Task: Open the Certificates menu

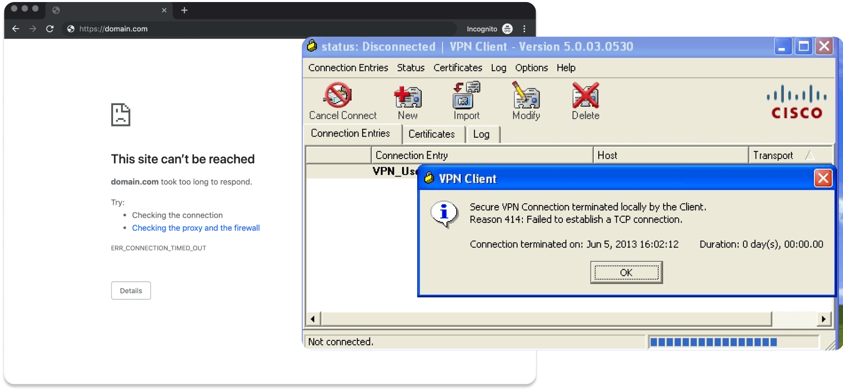Action: 458,68
